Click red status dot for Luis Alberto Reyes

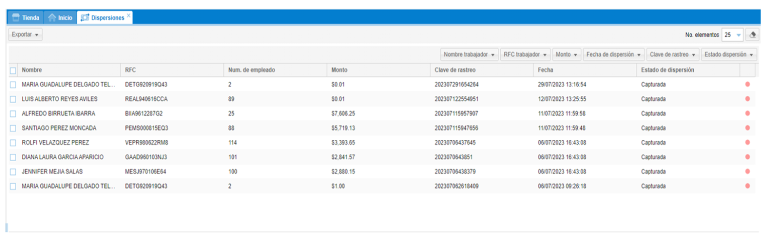[x=747, y=99]
